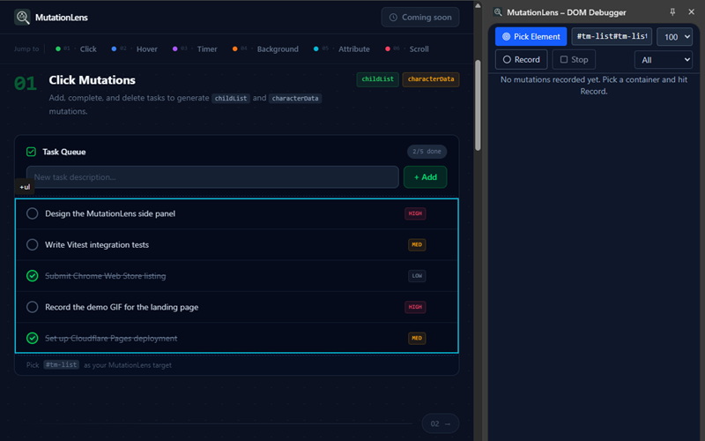Click the green Task Queue checkbox icon
This screenshot has width=705, height=441.
click(31, 152)
